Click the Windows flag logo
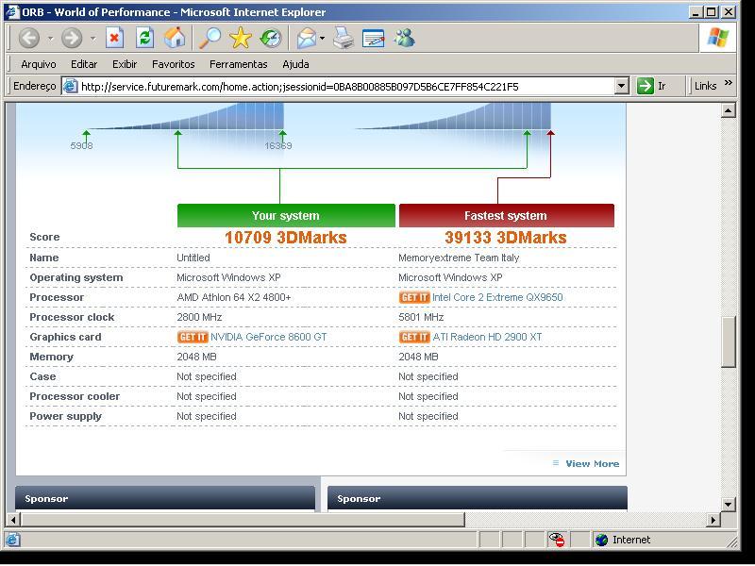755x566 pixels. 718,38
